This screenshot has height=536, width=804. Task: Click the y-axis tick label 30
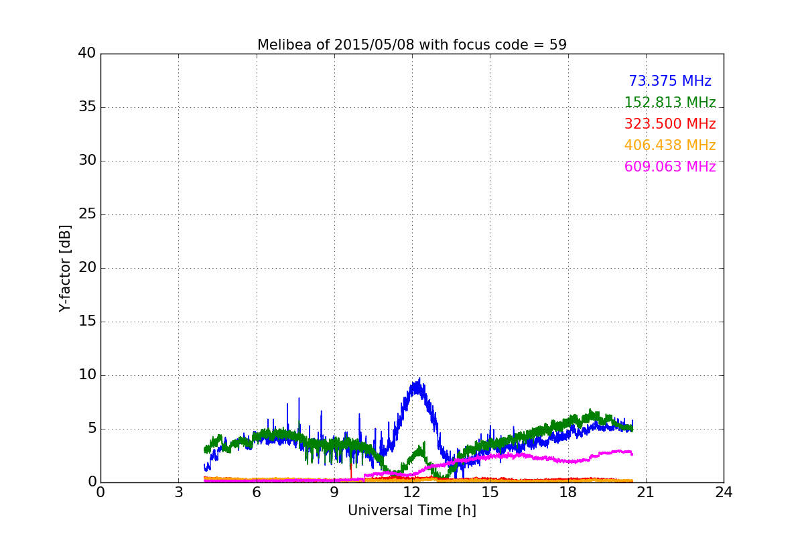tap(87, 161)
